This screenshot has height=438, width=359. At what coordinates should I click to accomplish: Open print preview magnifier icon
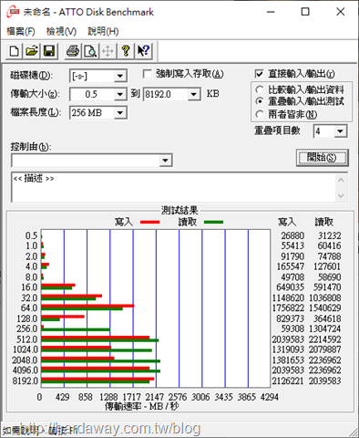coord(90,51)
